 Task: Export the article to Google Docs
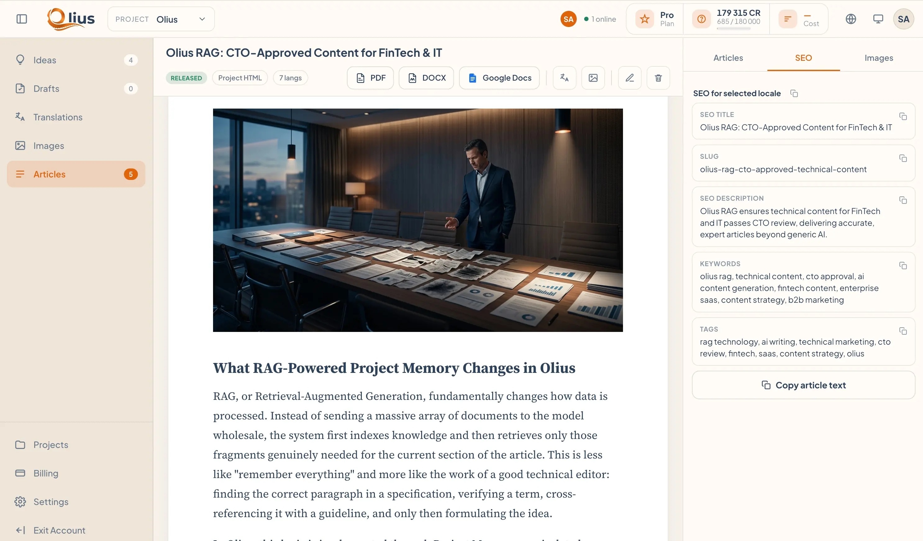499,78
